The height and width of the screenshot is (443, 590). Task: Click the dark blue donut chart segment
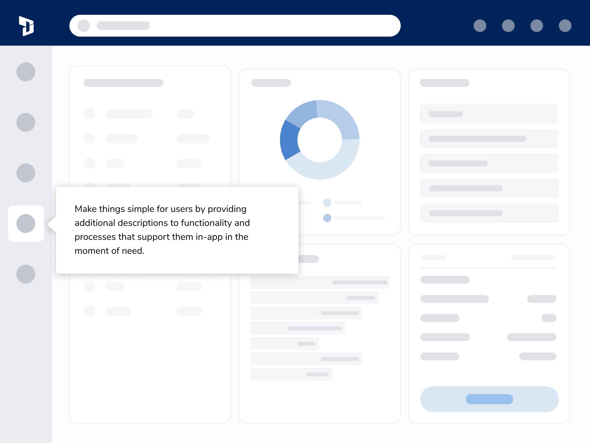290,140
